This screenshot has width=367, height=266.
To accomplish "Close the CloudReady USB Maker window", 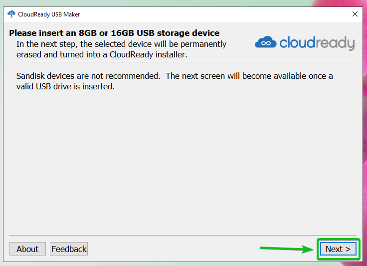I will (355, 14).
